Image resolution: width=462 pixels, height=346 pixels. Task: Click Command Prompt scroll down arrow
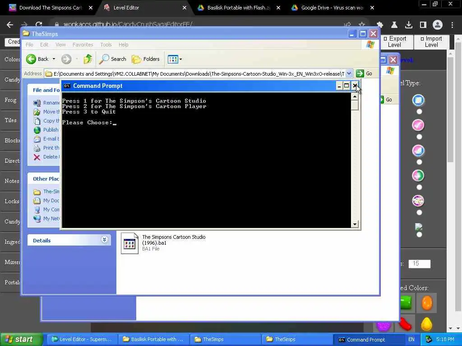(x=355, y=224)
